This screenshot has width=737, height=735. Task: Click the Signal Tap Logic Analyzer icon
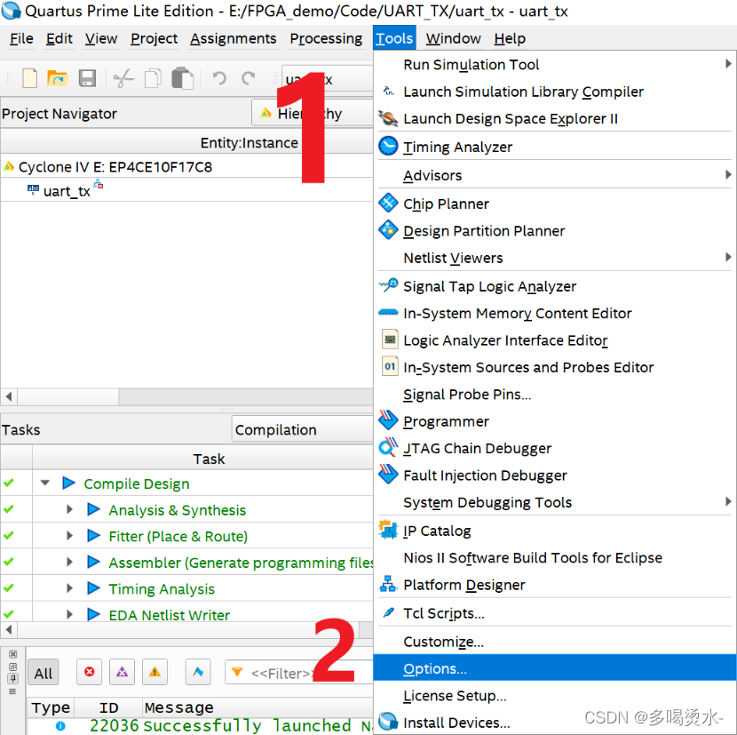[x=388, y=285]
